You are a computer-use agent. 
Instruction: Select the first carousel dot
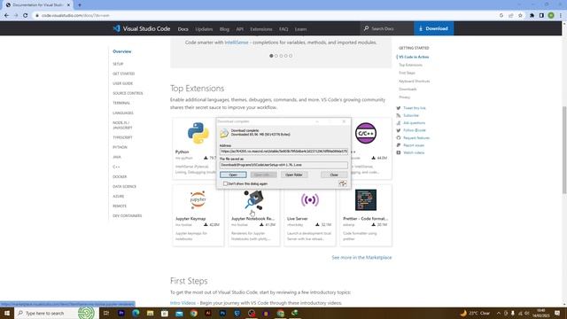tap(271, 56)
